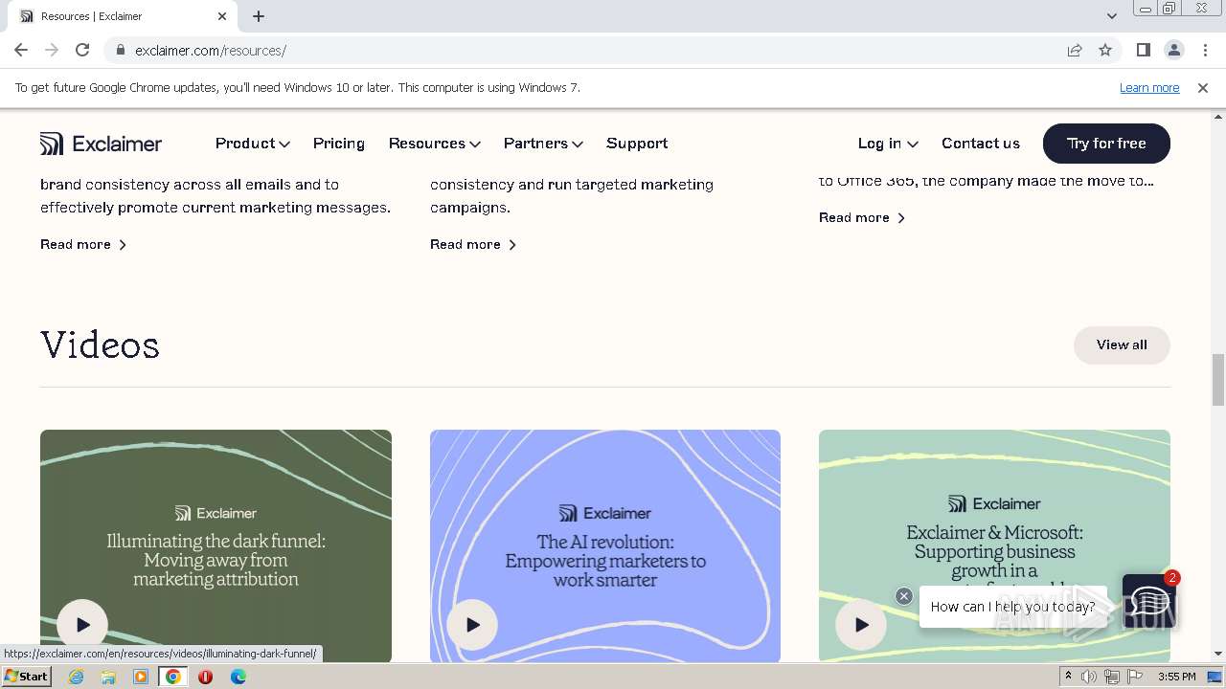Screen dimensions: 1226x689
Task: Click 'How can I help you today?' message
Action: click(x=1012, y=607)
